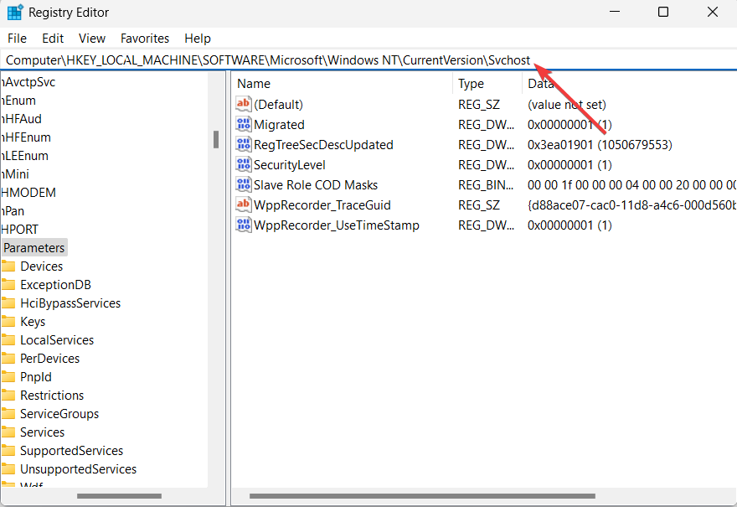The width and height of the screenshot is (737, 507).
Task: Open the View menu
Action: [91, 38]
